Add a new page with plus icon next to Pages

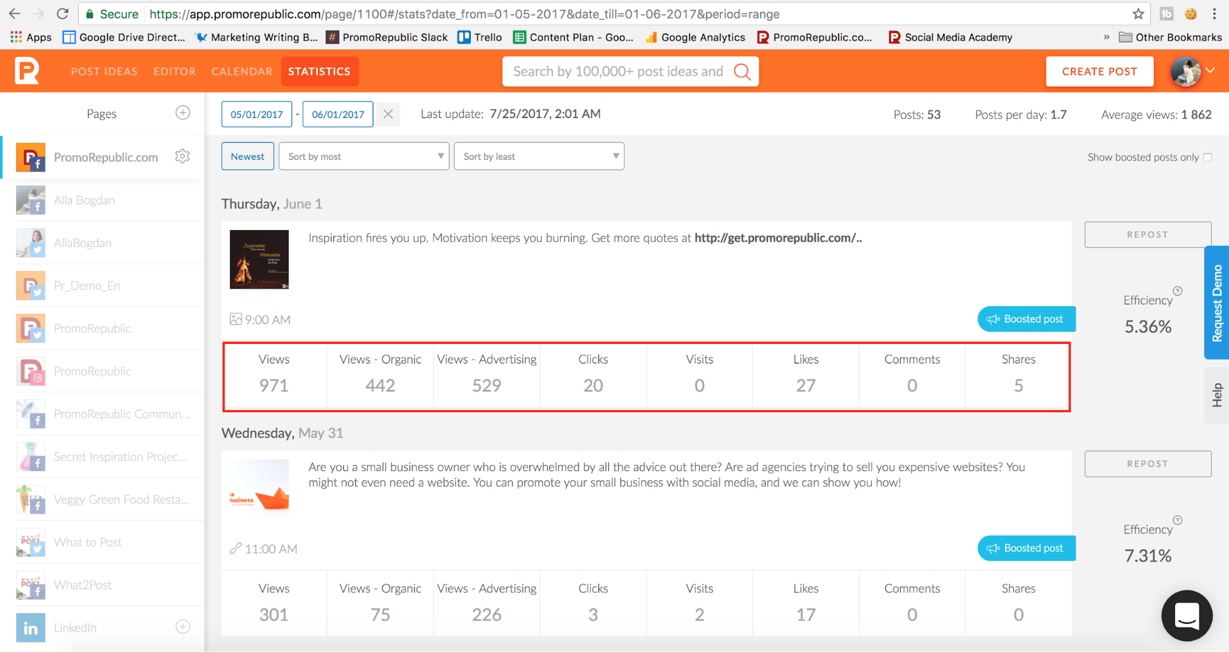pyautogui.click(x=183, y=113)
